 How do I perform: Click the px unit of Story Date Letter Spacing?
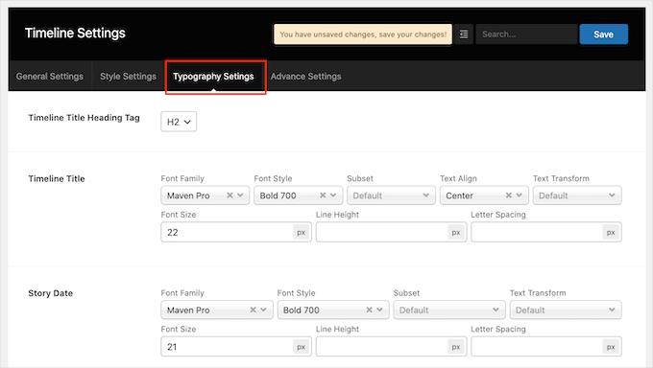click(611, 346)
